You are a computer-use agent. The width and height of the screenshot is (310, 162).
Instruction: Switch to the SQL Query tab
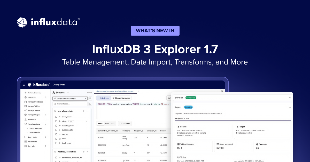point(103,98)
